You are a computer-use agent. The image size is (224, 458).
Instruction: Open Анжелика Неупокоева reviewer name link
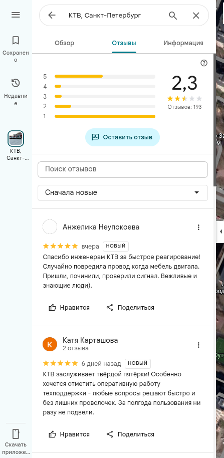101,227
